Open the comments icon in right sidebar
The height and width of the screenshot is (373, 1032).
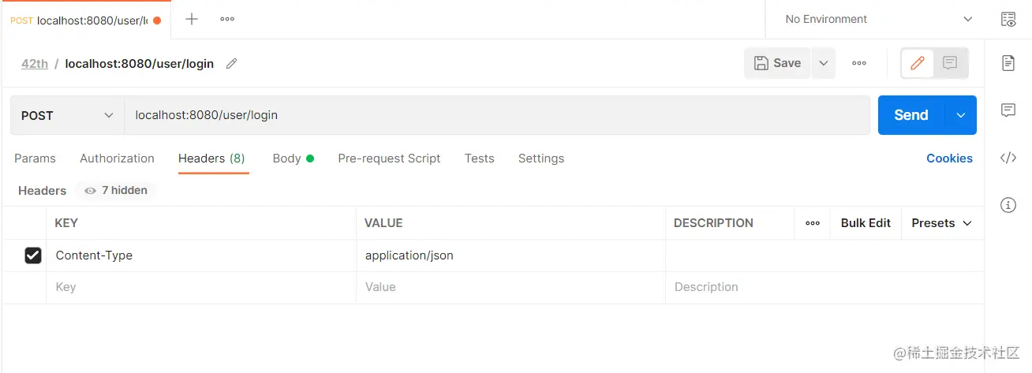coord(1008,110)
